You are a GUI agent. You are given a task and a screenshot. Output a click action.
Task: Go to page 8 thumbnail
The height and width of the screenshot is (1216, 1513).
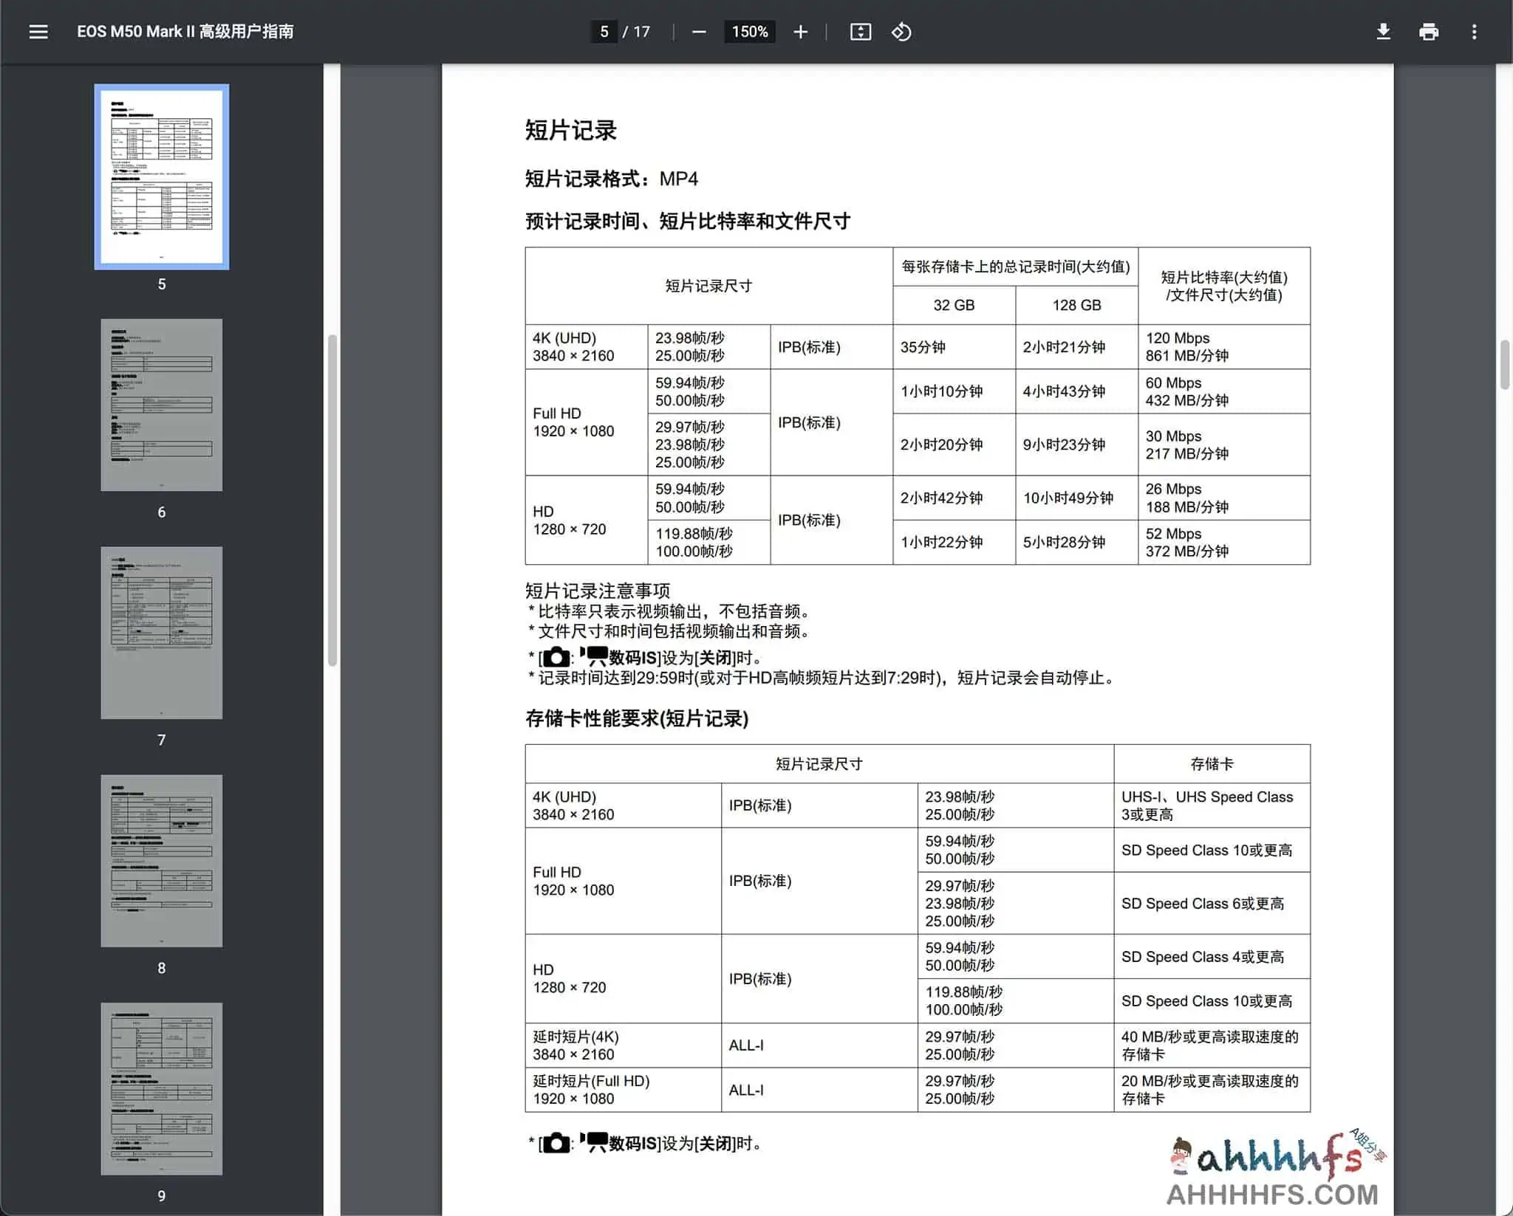coord(162,861)
